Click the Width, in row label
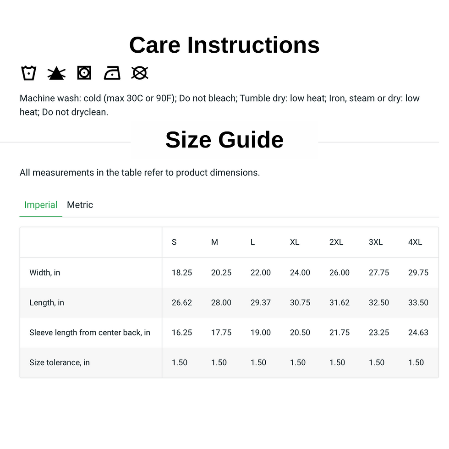Screen dimensions: 449x449 click(45, 273)
